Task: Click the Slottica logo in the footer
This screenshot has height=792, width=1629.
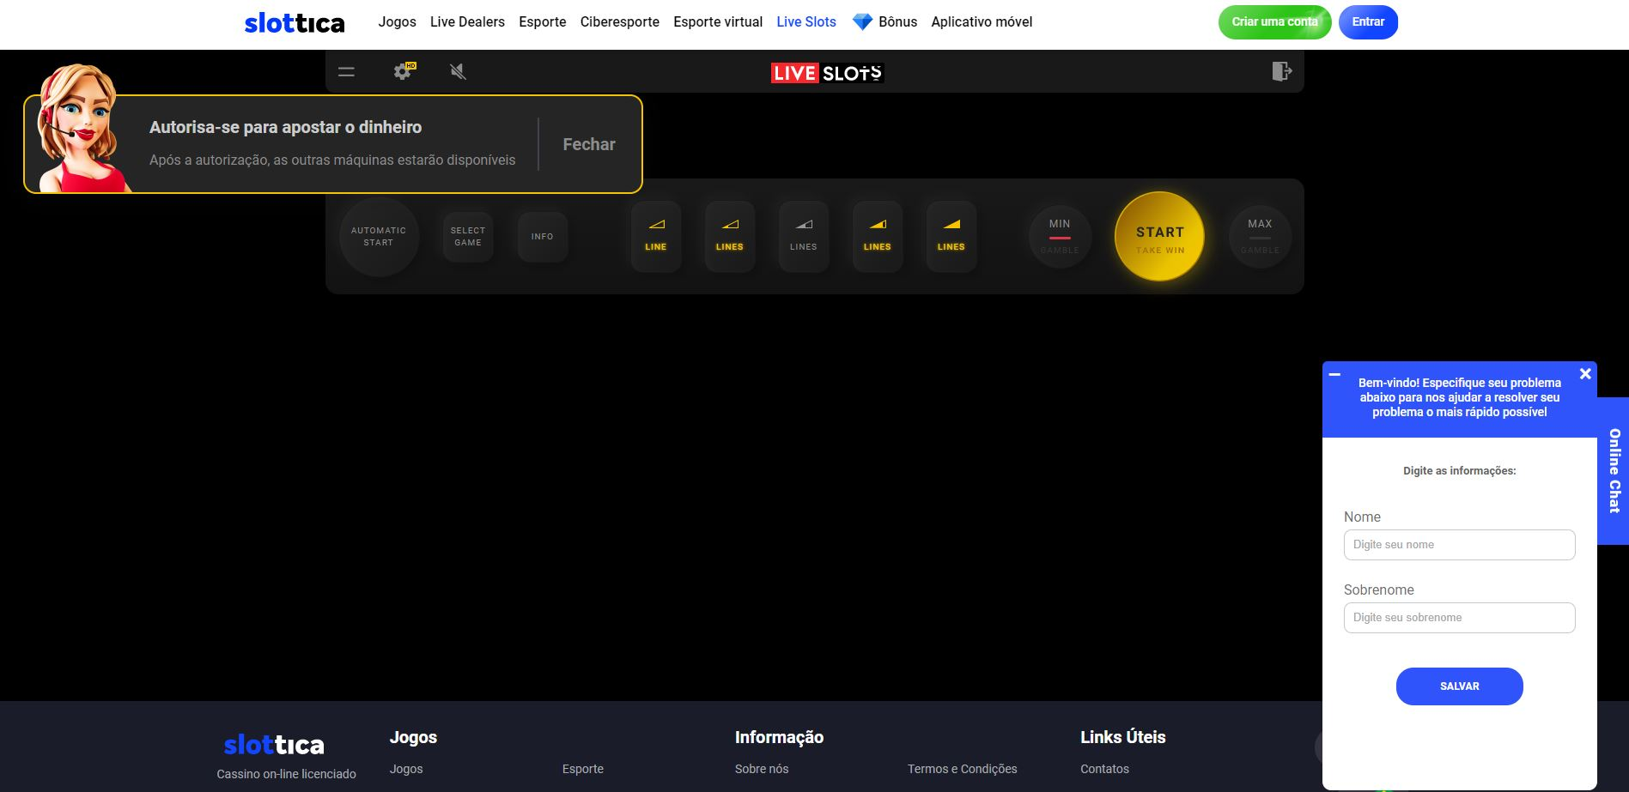Action: click(274, 745)
